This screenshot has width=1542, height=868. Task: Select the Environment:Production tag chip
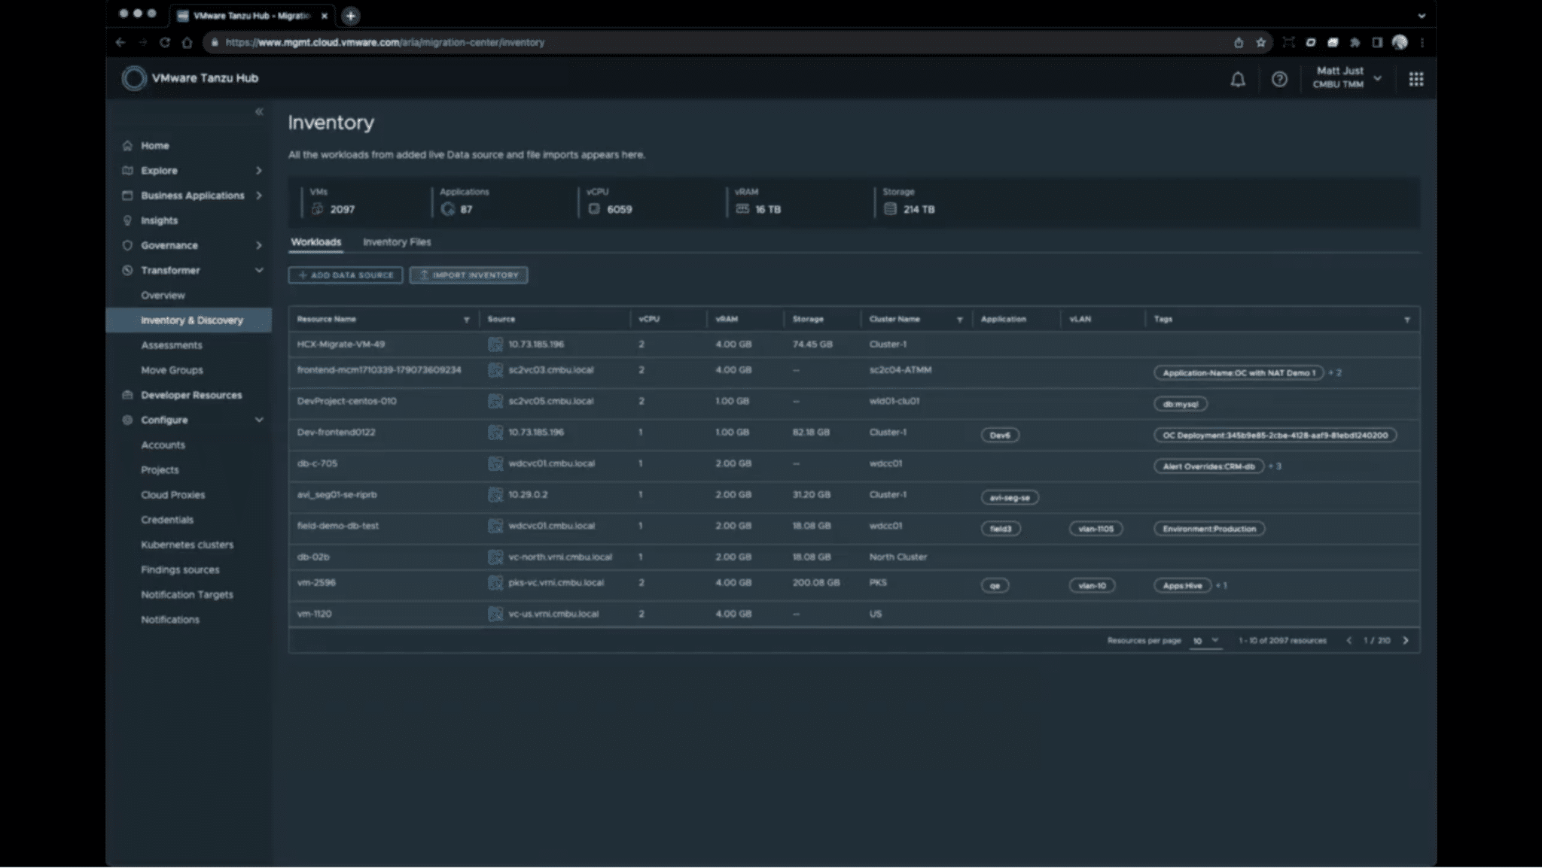[x=1208, y=529]
